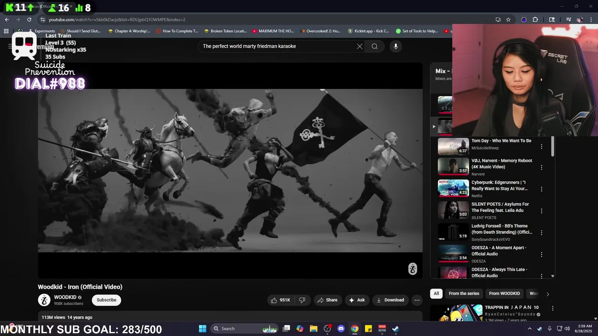Click the channel watermark in the video corner

(x=413, y=269)
